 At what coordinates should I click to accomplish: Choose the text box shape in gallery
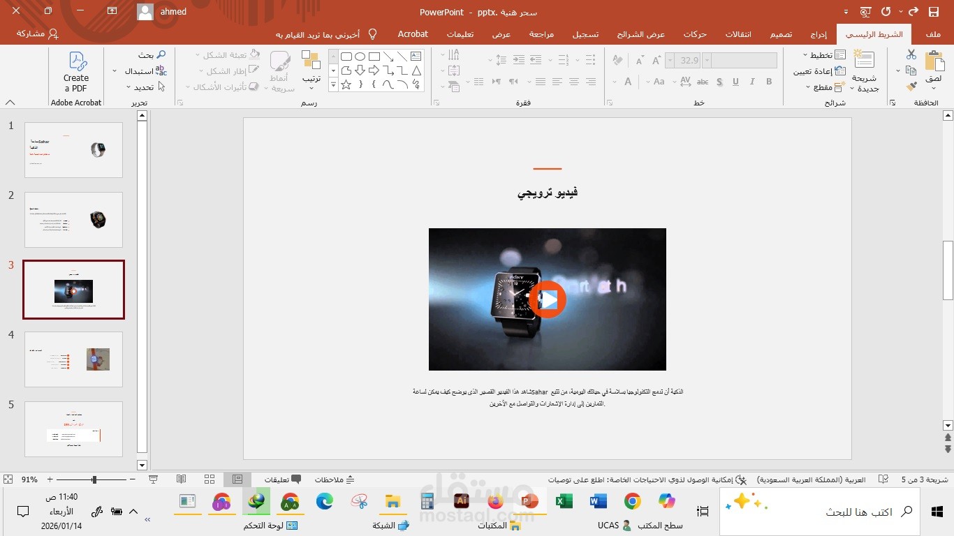click(x=416, y=57)
